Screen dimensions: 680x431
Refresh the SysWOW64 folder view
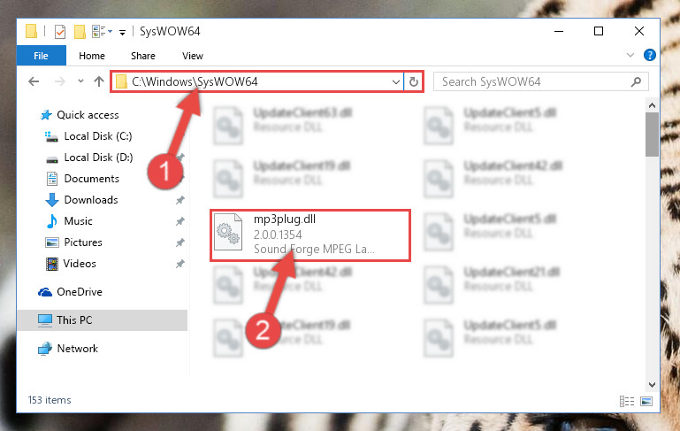414,81
